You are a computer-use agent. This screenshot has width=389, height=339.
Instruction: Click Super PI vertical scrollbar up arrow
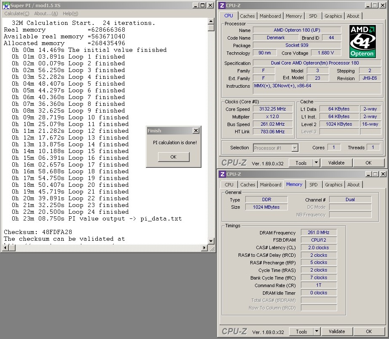coord(211,21)
